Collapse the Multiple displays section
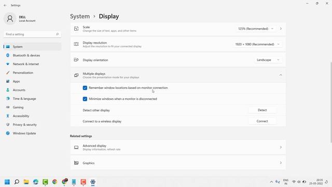The height and width of the screenshot is (187, 332). (281, 75)
